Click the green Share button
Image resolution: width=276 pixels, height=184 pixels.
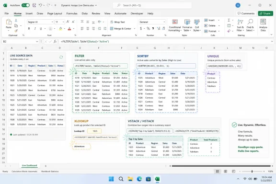[x=265, y=13]
